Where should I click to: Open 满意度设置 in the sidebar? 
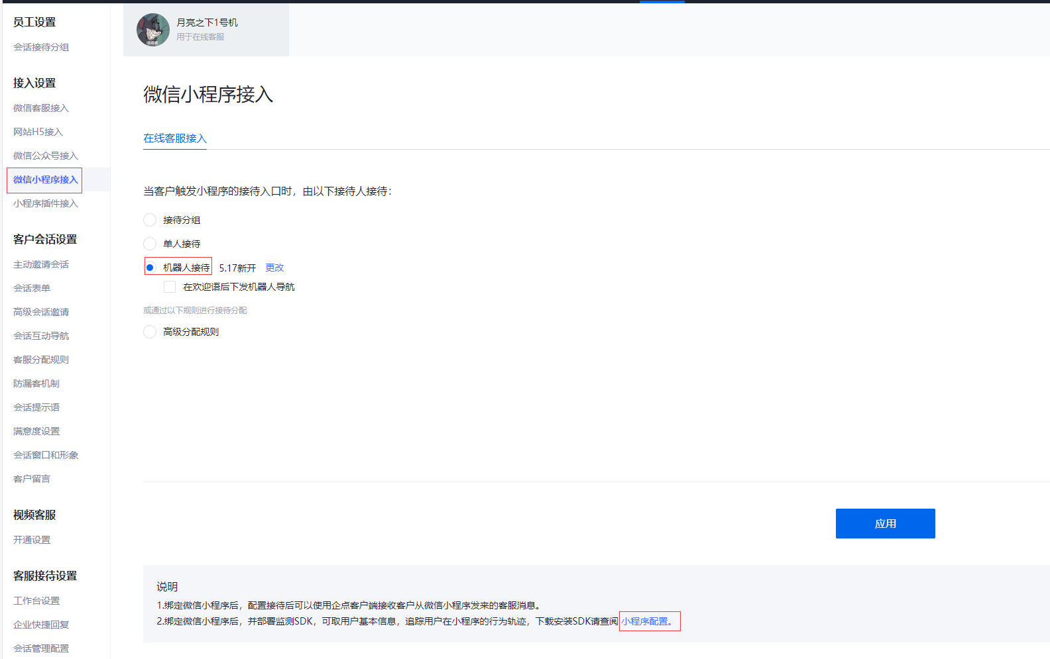pos(36,431)
